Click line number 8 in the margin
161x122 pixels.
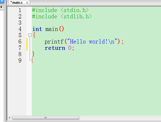20,54
